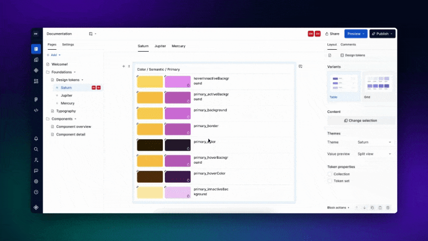Click the plus icon left of token block
This screenshot has width=428, height=241.
124,66
